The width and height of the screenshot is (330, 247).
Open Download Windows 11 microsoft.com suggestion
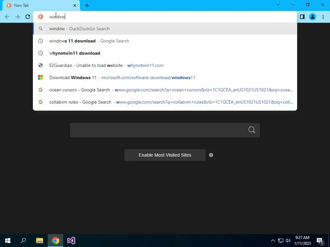(x=165, y=78)
